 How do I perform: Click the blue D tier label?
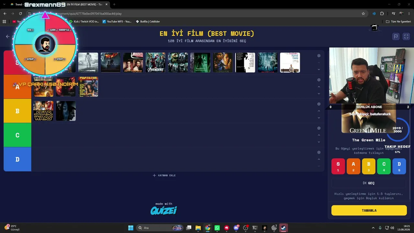point(17,159)
